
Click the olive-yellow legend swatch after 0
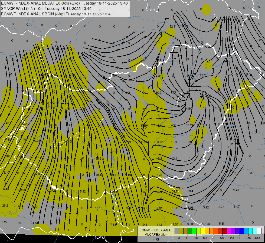coord(181,231)
